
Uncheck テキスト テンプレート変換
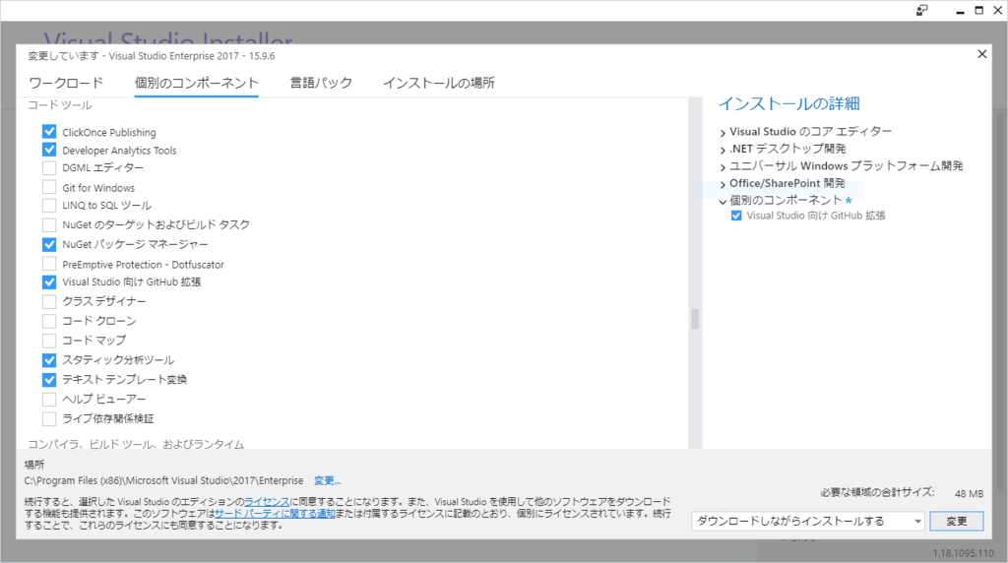click(49, 379)
